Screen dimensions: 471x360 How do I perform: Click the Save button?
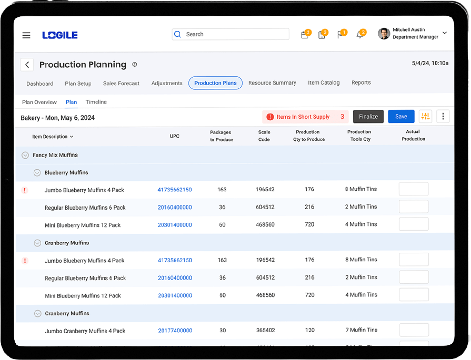402,116
